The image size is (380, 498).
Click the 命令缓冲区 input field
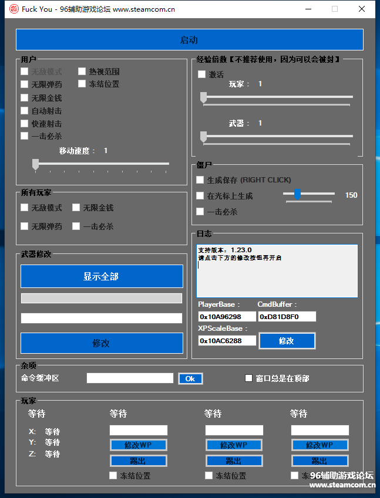pos(130,378)
